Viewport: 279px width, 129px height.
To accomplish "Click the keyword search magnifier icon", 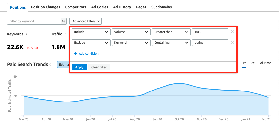I will [64, 21].
